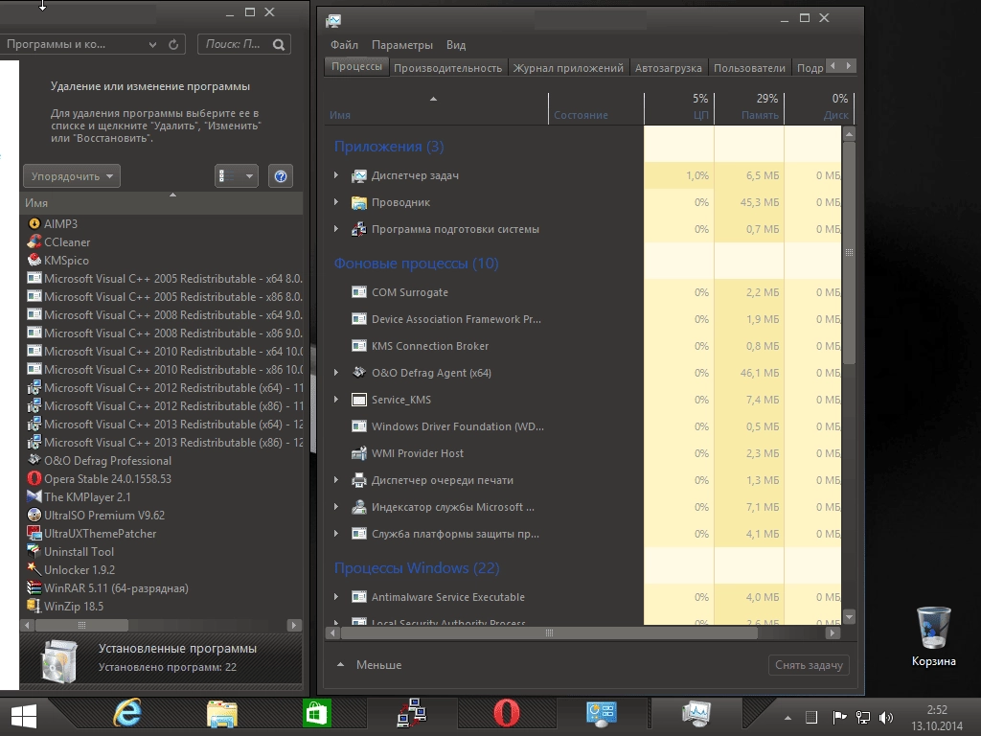Sort processes by ЦП column

679,107
